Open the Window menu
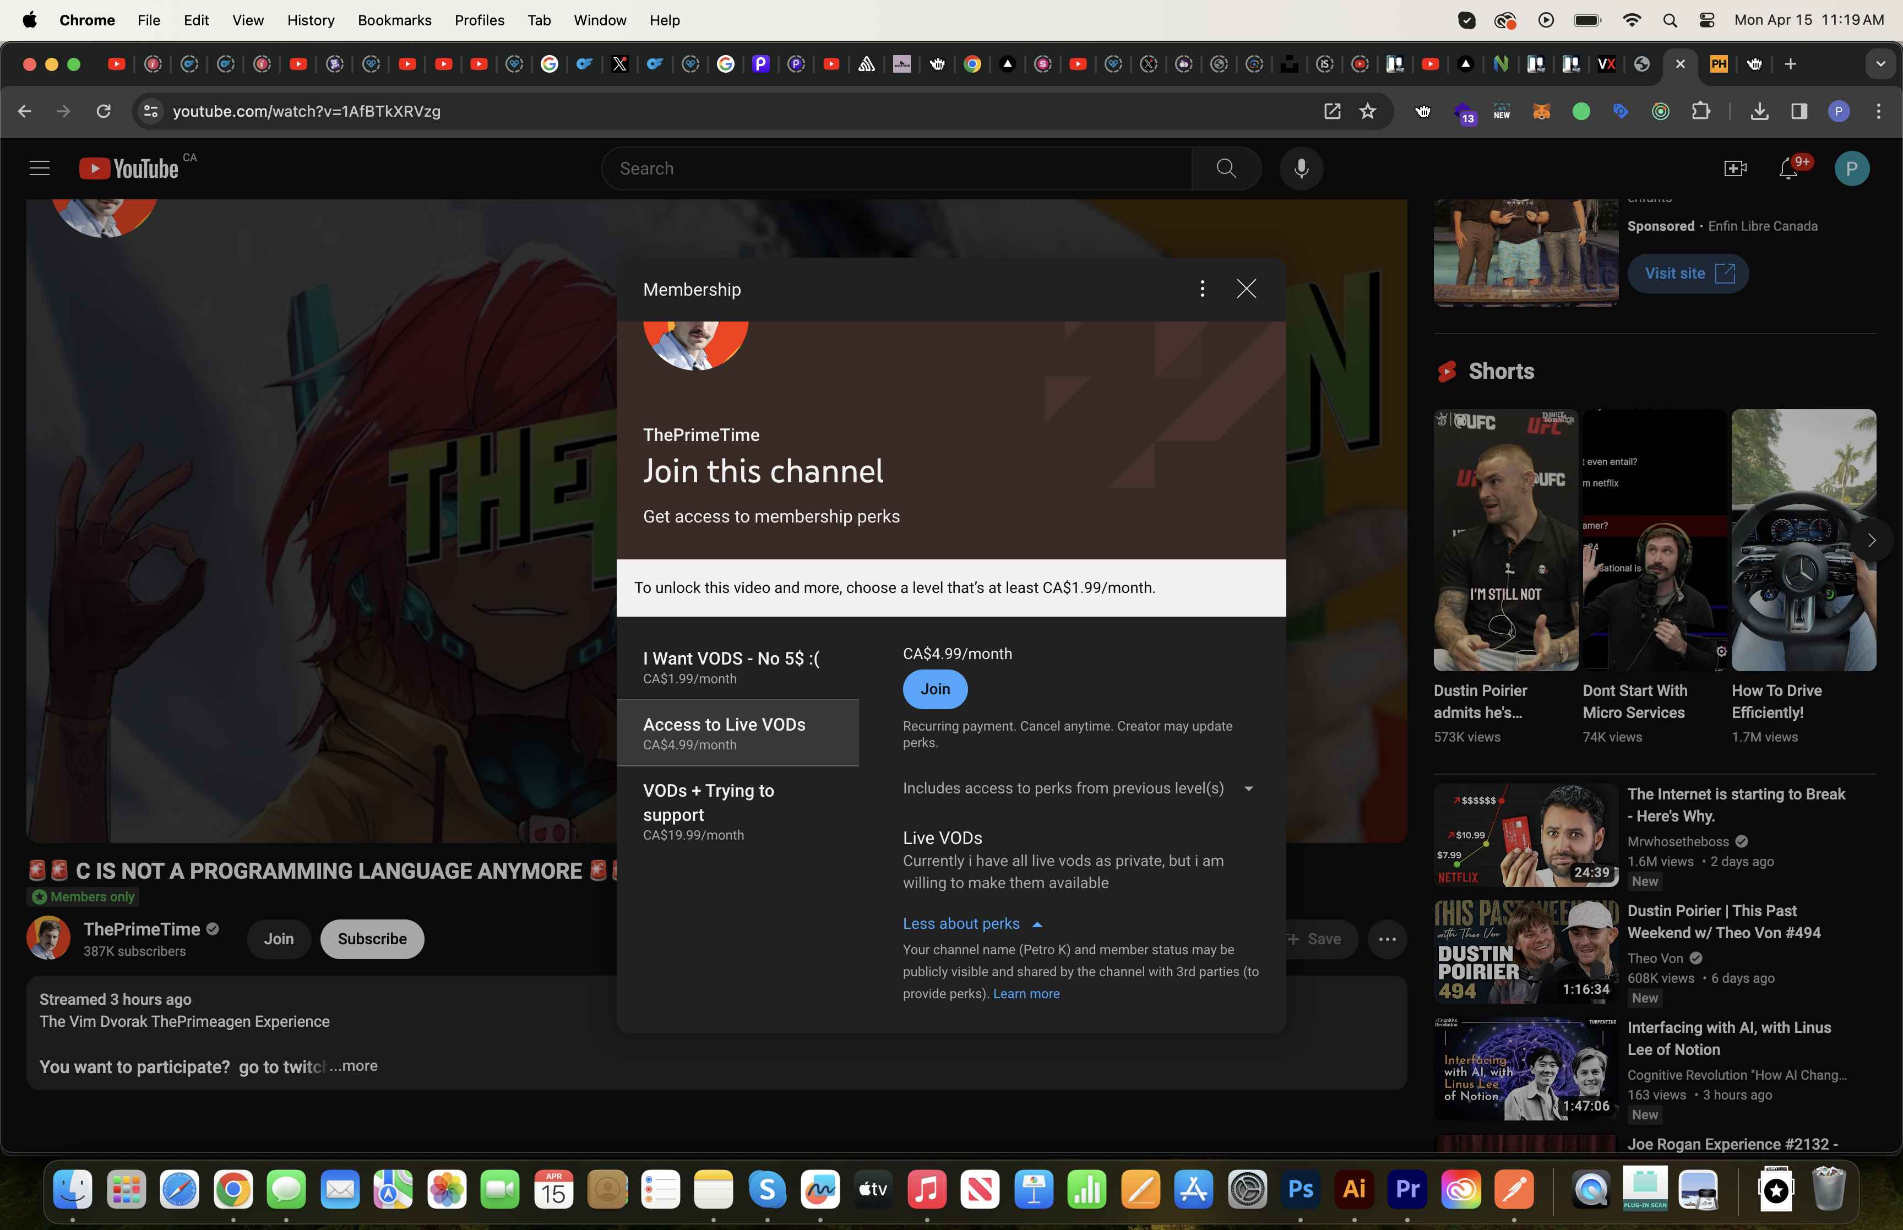Viewport: 1903px width, 1230px height. [600, 20]
